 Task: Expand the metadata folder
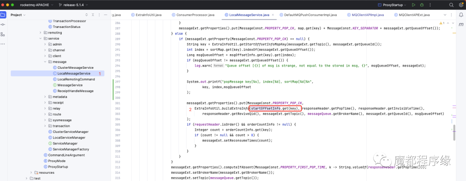[45, 97]
